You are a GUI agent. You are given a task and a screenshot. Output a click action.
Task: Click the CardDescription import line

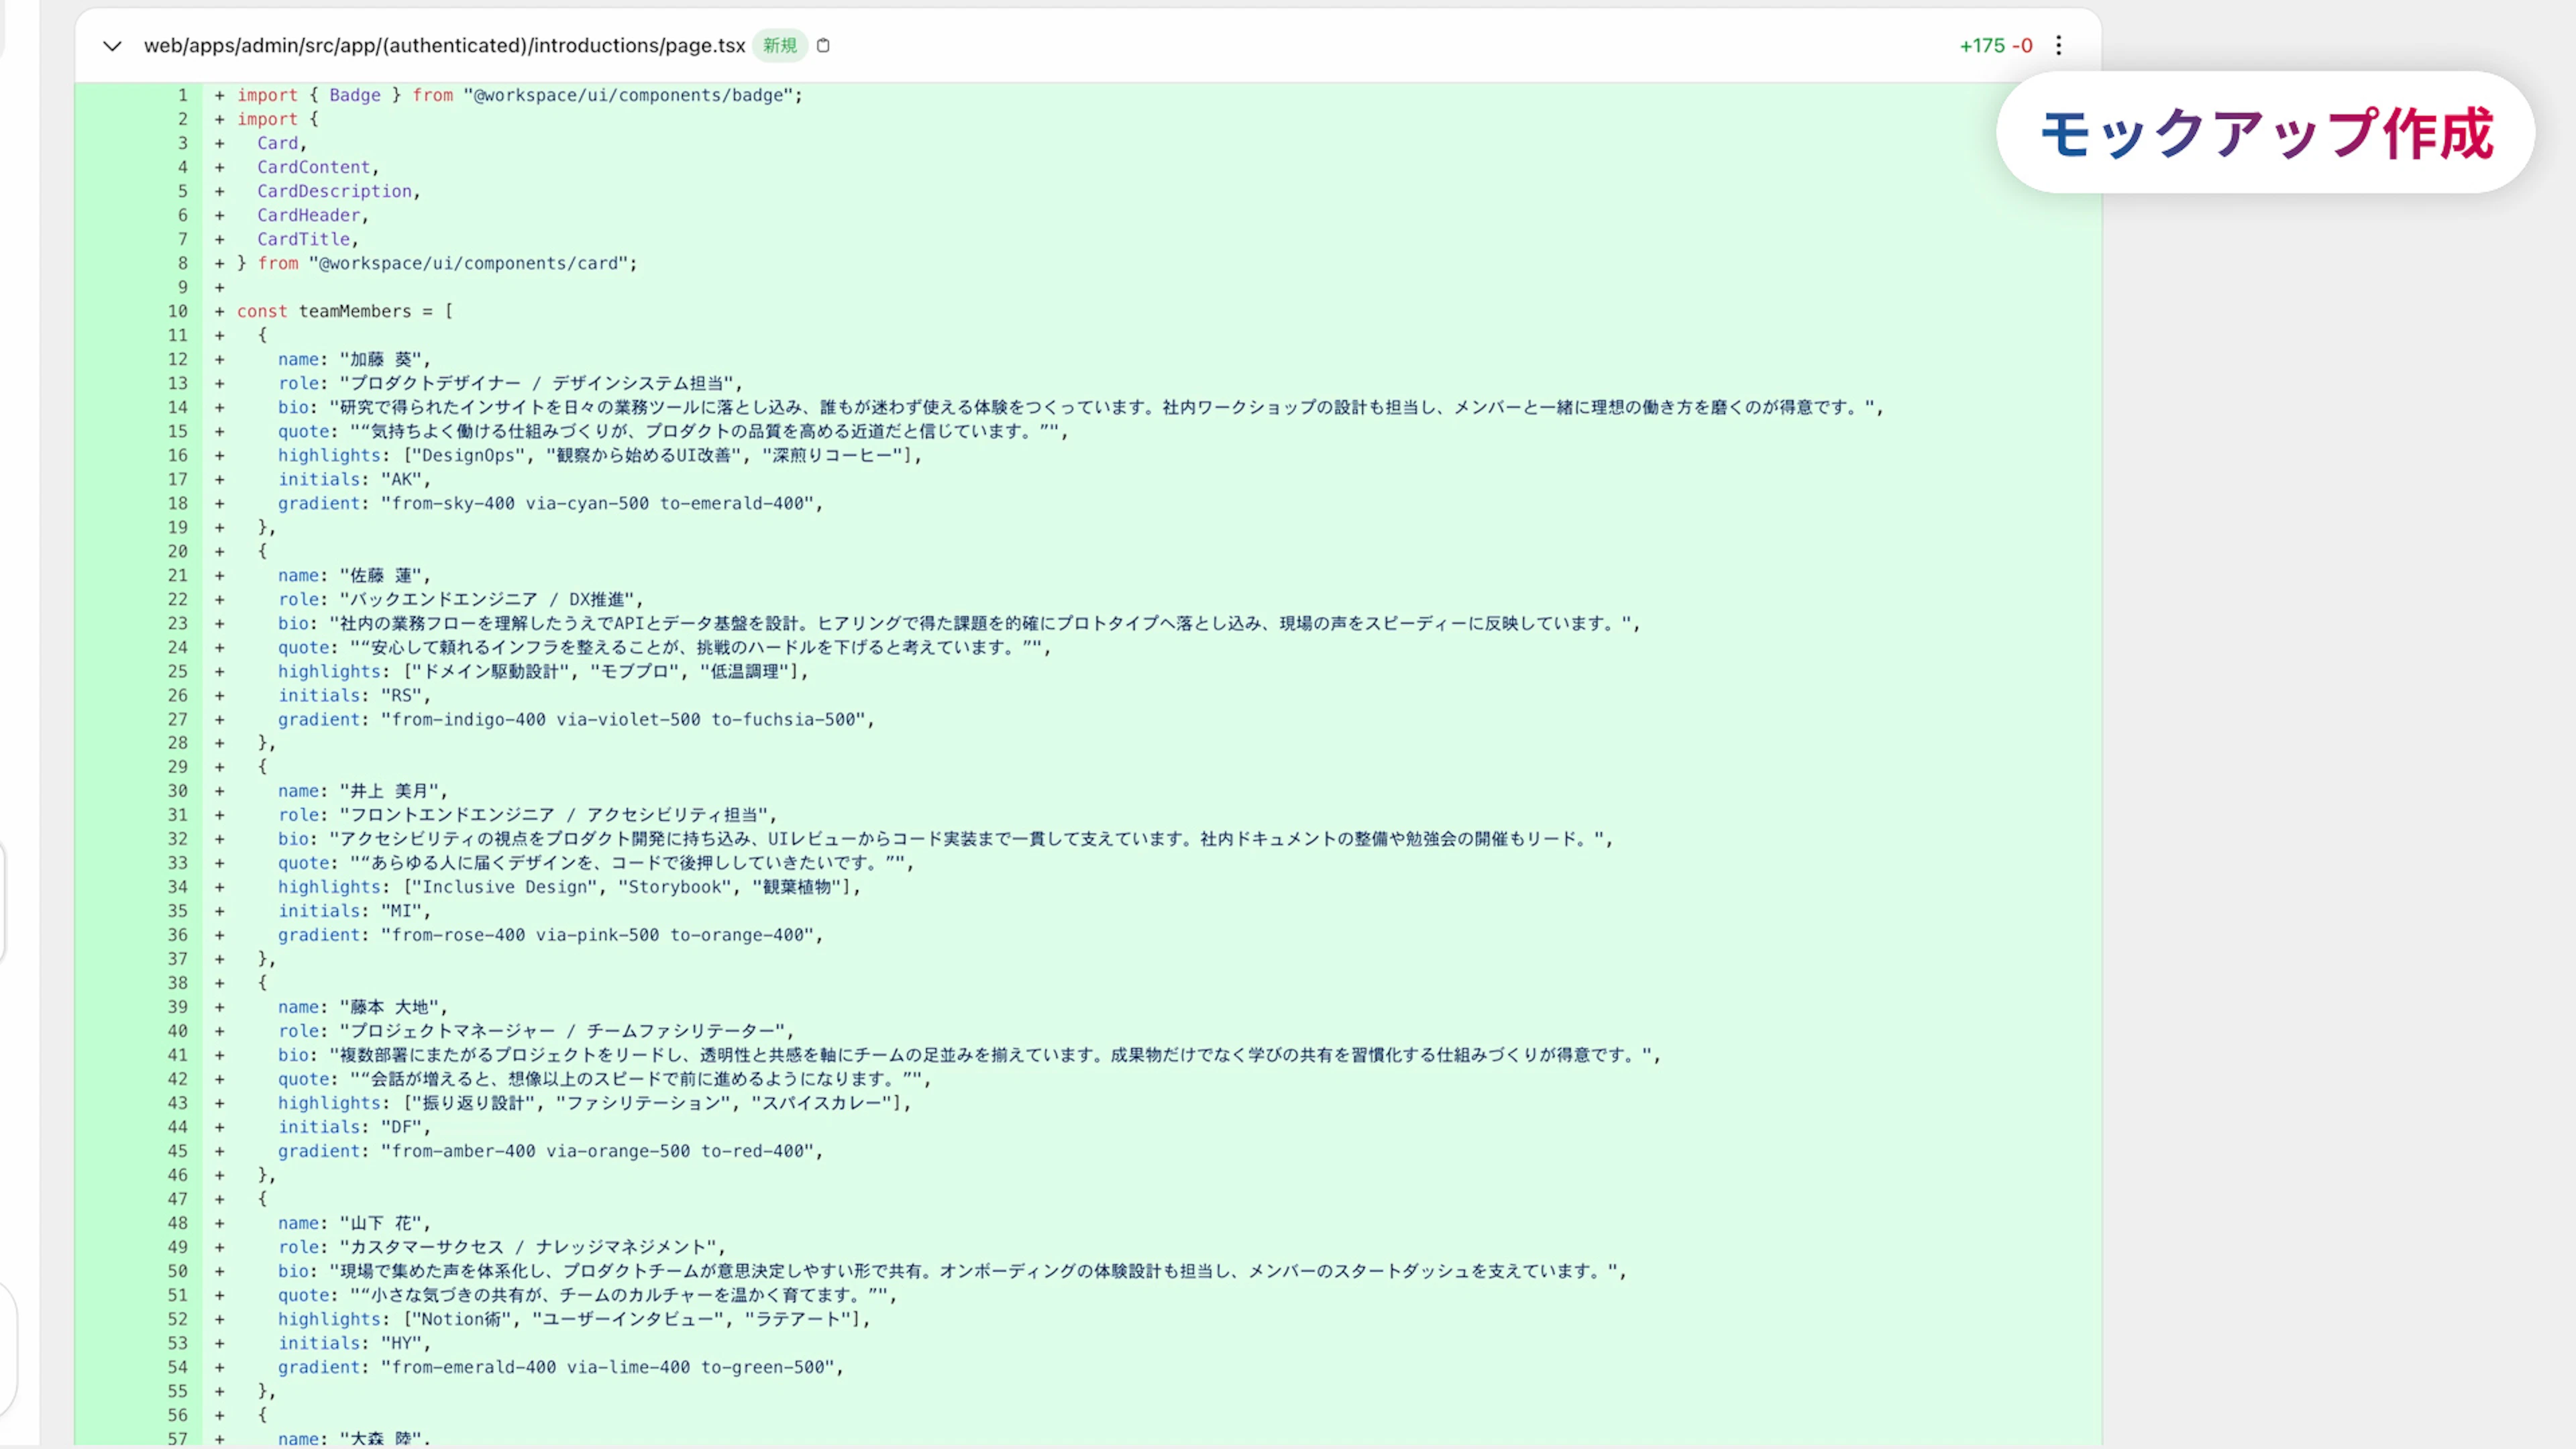coord(334,191)
